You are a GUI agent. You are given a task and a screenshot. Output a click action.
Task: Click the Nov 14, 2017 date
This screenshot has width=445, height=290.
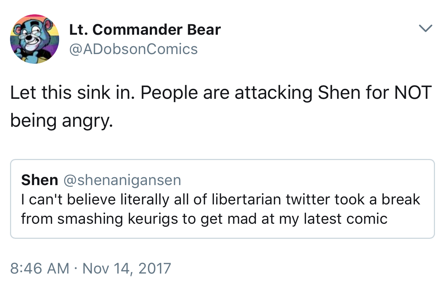127,268
